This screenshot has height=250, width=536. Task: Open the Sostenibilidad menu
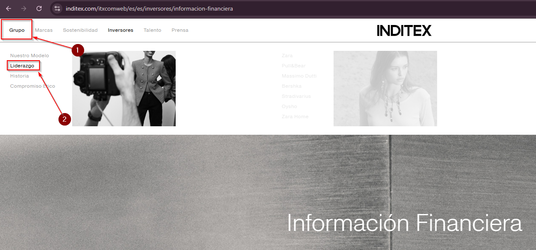(x=80, y=30)
